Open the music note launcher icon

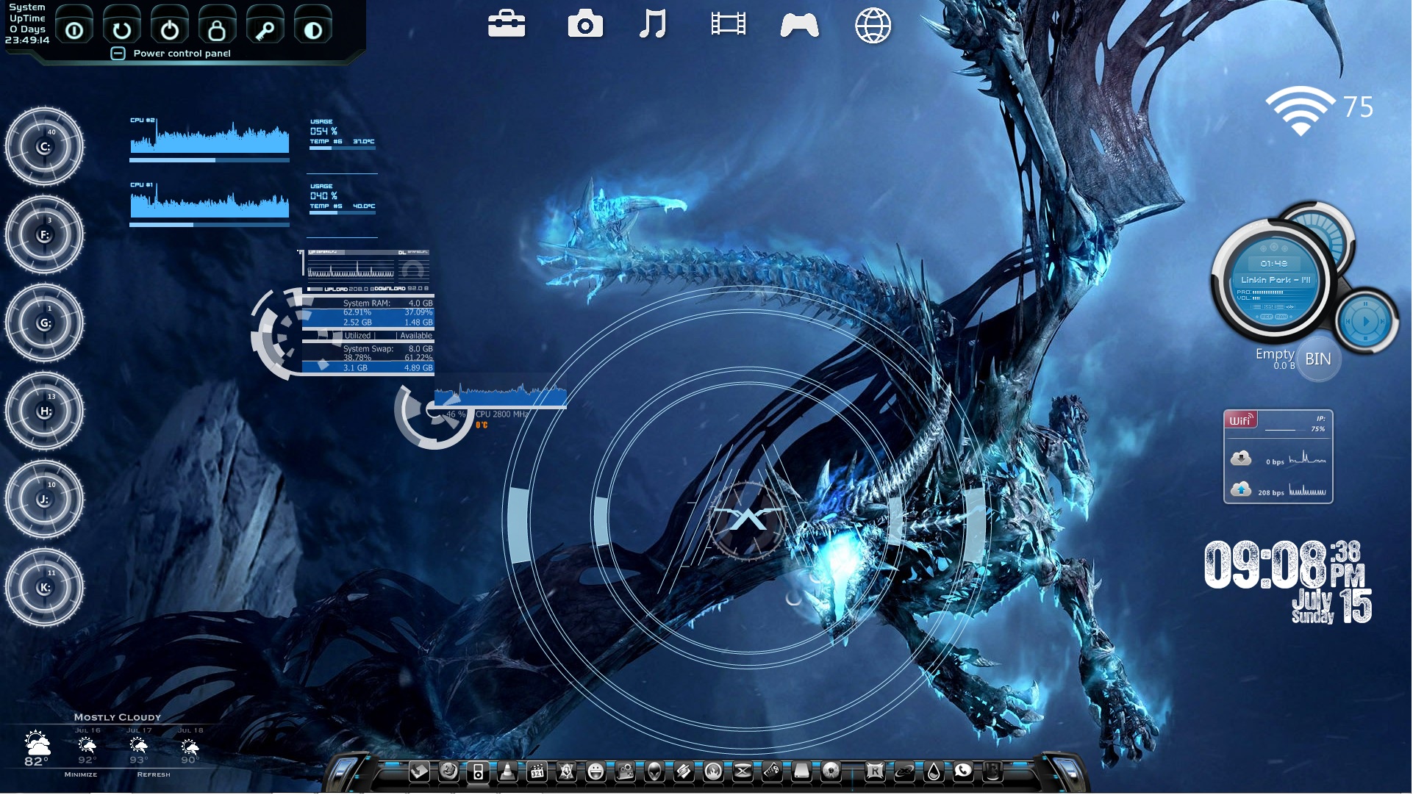point(652,24)
